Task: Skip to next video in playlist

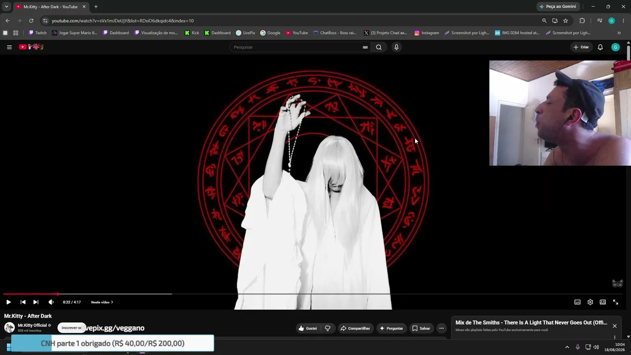Action: pyautogui.click(x=36, y=302)
